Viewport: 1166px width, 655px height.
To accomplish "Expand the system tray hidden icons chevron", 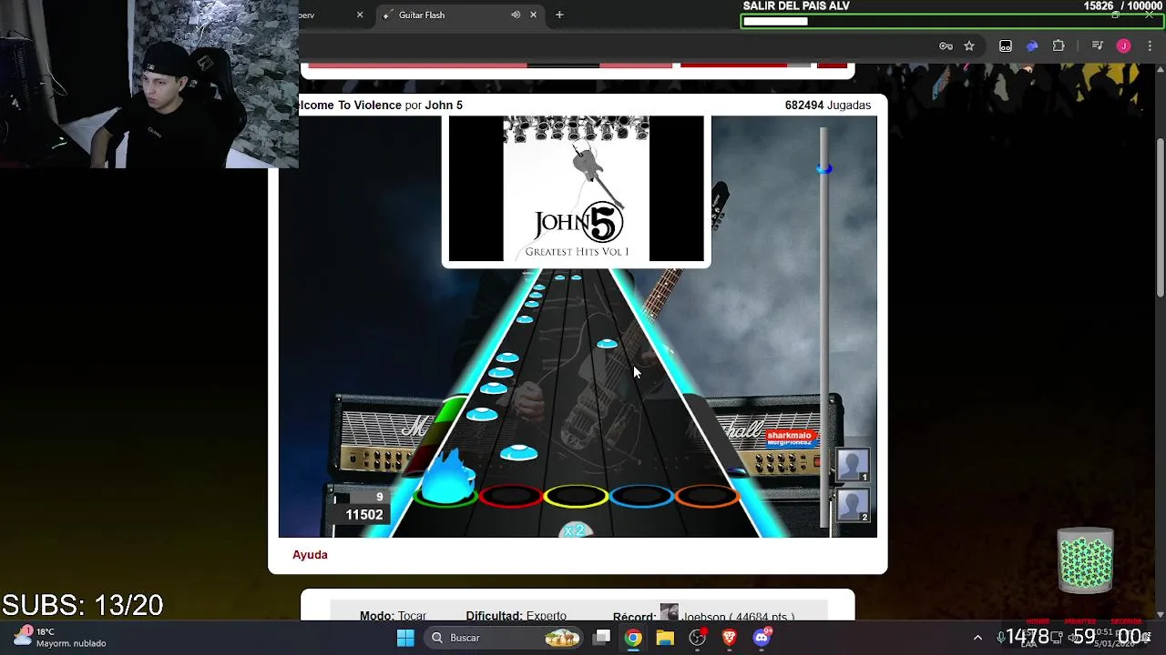I will point(977,638).
